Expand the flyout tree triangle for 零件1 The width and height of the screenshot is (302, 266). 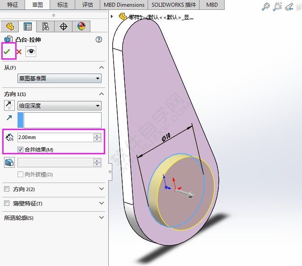pyautogui.click(x=112, y=17)
